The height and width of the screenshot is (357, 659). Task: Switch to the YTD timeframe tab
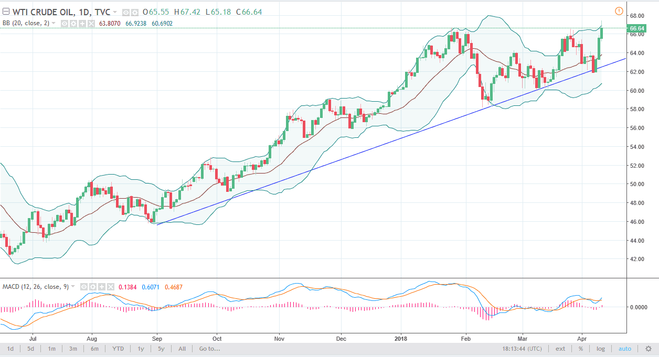[118, 349]
